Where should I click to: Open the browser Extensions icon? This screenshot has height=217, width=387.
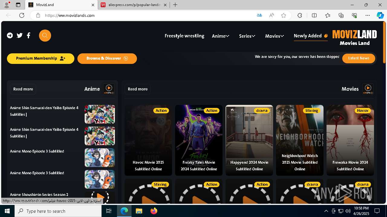[x=300, y=15]
